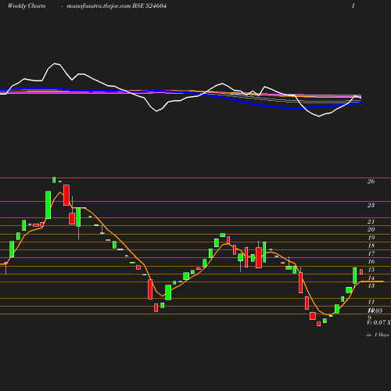391x391 pixels.
Task: Click the "in 1 Days" caption
Action: [378, 335]
